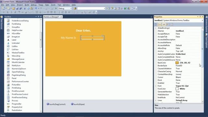208x117 pixels.
Task: Show Events lightning bolt button
Action: pyautogui.click(x=167, y=24)
